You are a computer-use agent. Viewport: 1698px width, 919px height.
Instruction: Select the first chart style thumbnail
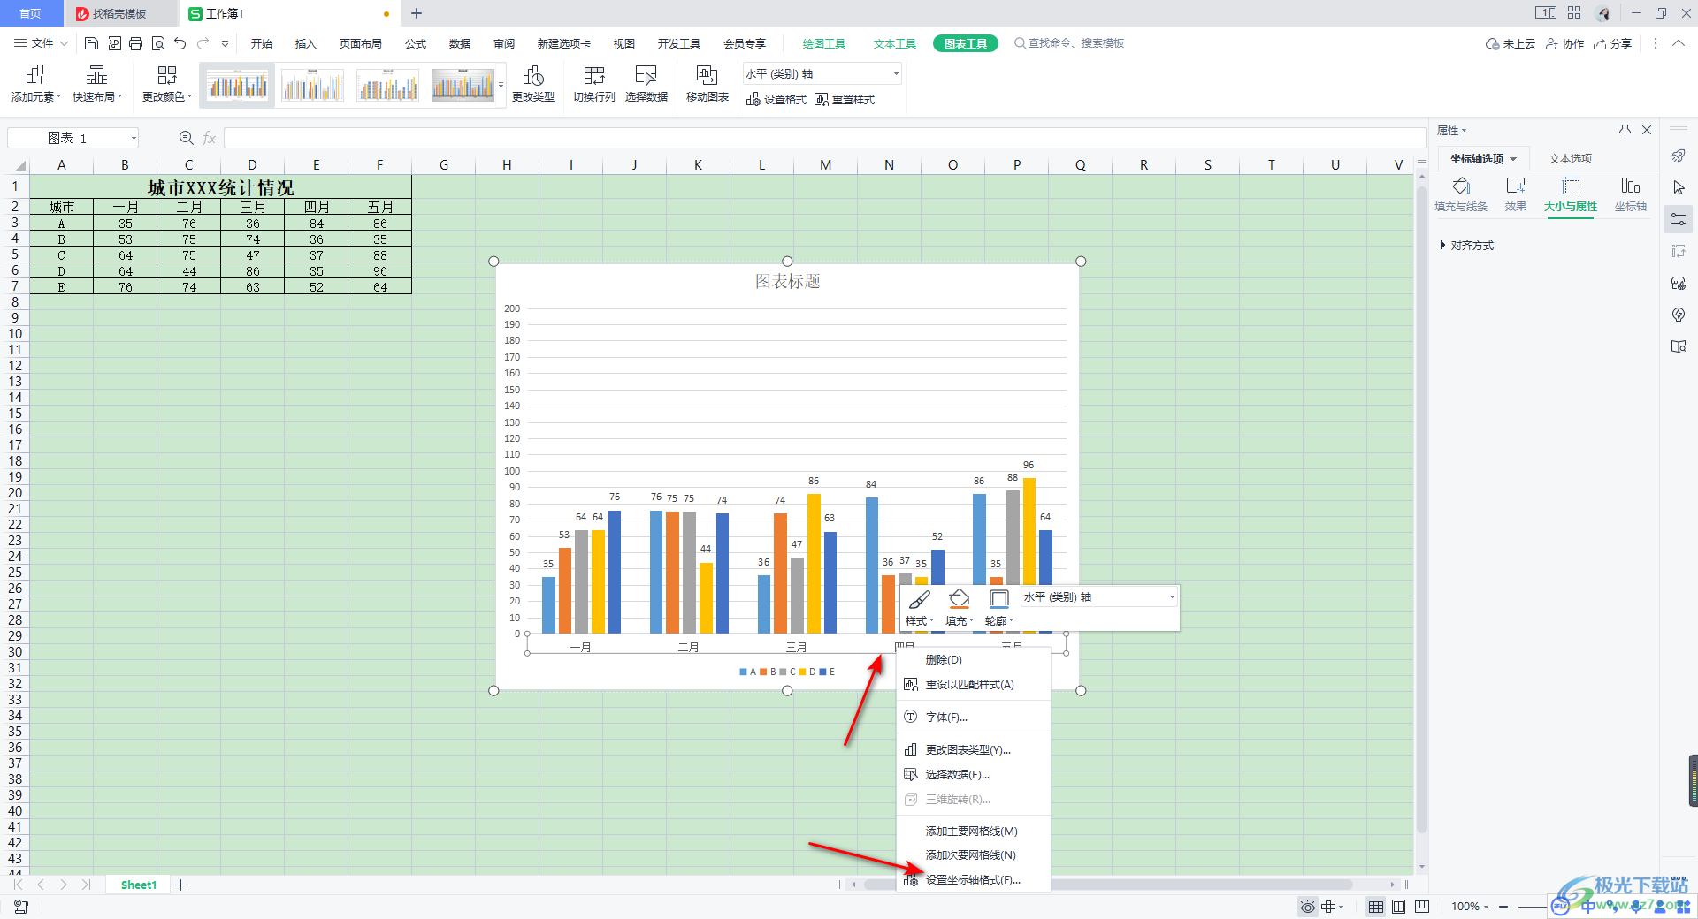coord(237,85)
